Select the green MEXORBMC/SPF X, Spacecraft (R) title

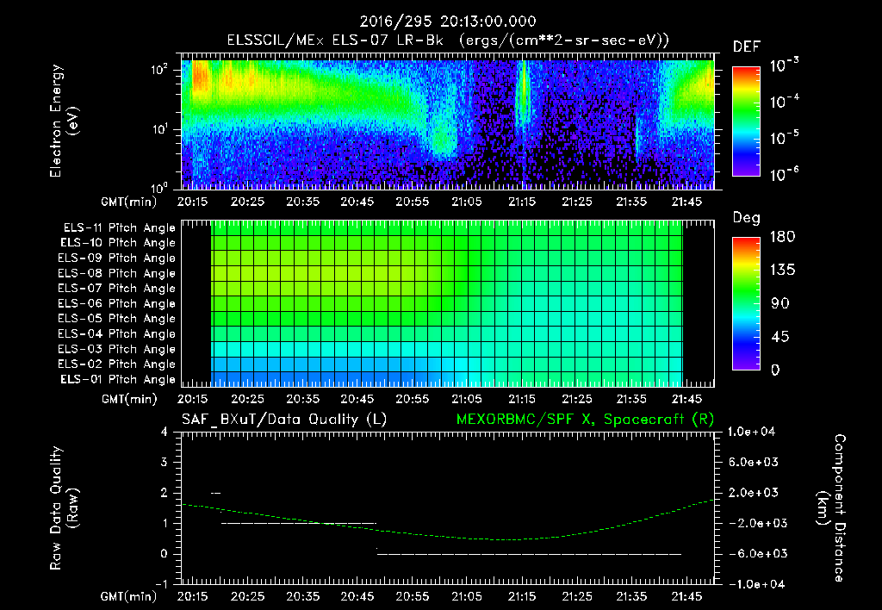pyautogui.click(x=585, y=420)
